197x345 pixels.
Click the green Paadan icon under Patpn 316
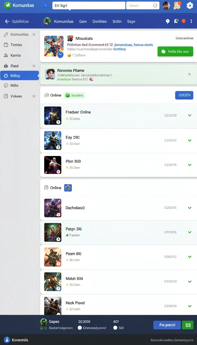tap(67, 235)
